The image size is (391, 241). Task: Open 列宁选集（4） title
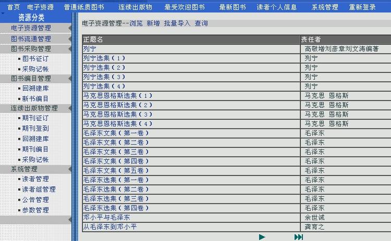tap(104, 86)
